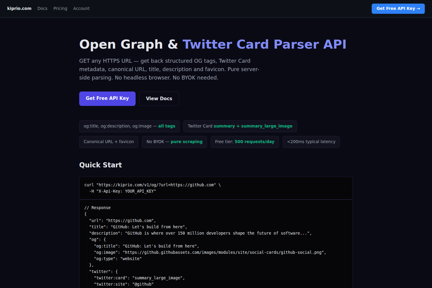Click the Open Graph & Twitter Card Parser API headline
The image size is (432, 288).
click(x=213, y=44)
